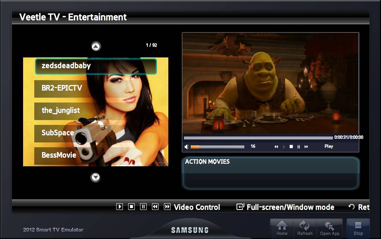Image resolution: width=381 pixels, height=239 pixels.
Task: Click the video seek progress bar
Action: tap(258, 138)
